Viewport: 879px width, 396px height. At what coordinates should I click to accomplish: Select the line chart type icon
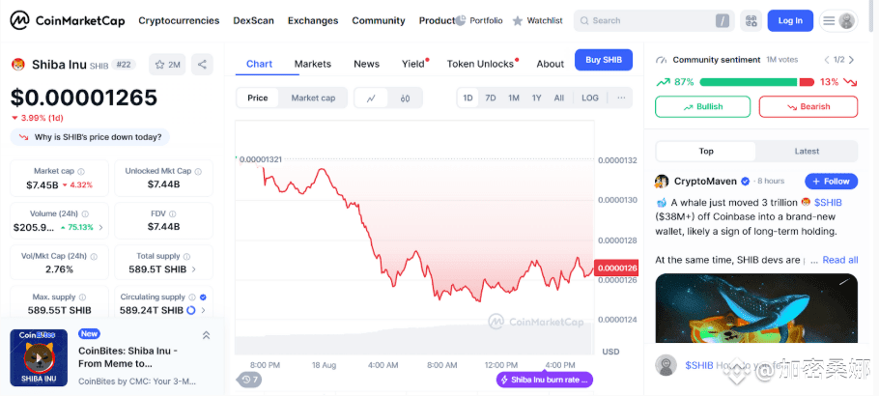click(371, 99)
